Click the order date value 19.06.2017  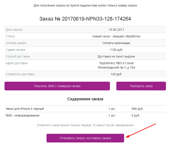[116, 30]
